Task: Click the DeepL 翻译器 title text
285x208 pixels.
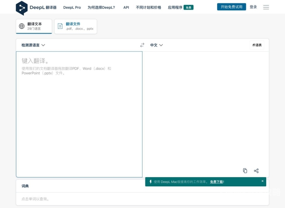Action: (43, 7)
